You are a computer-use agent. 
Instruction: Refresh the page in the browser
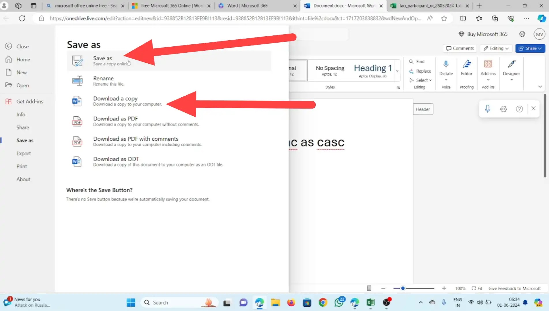(x=22, y=18)
